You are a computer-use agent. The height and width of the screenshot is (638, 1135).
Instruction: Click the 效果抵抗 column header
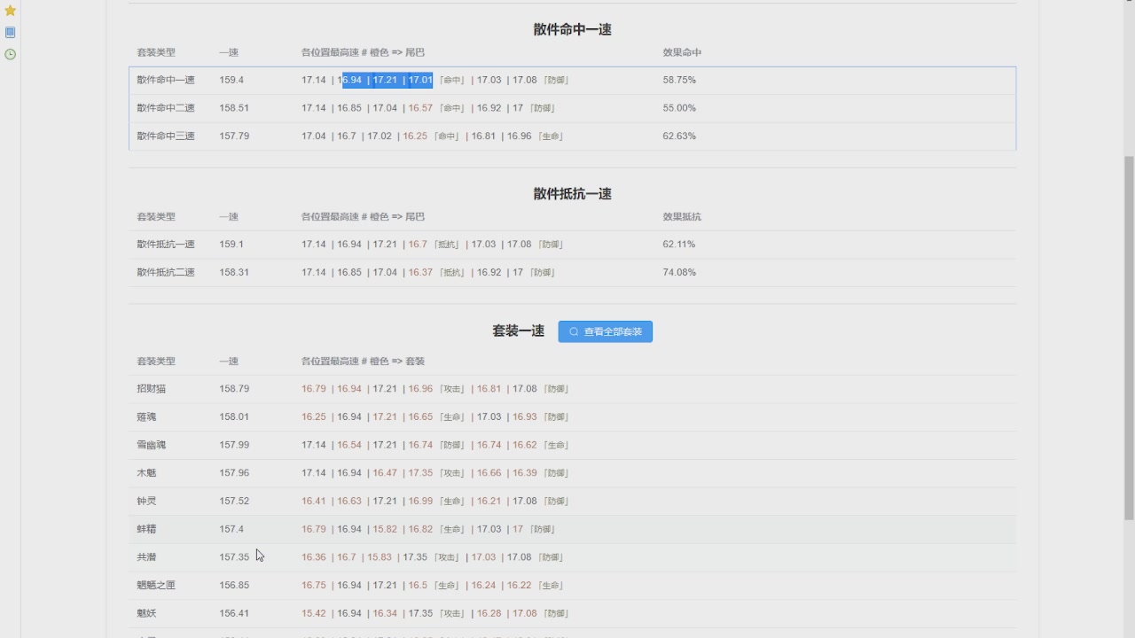(x=682, y=216)
